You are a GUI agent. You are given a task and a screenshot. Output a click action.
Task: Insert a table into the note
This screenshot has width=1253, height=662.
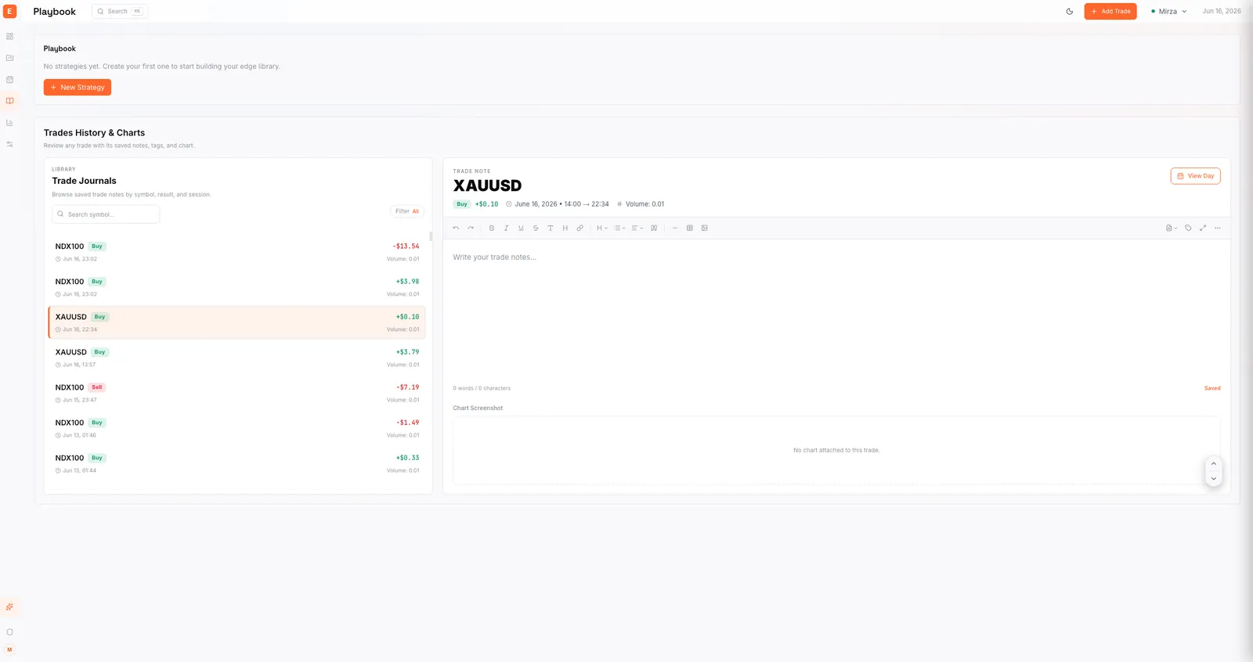(690, 228)
